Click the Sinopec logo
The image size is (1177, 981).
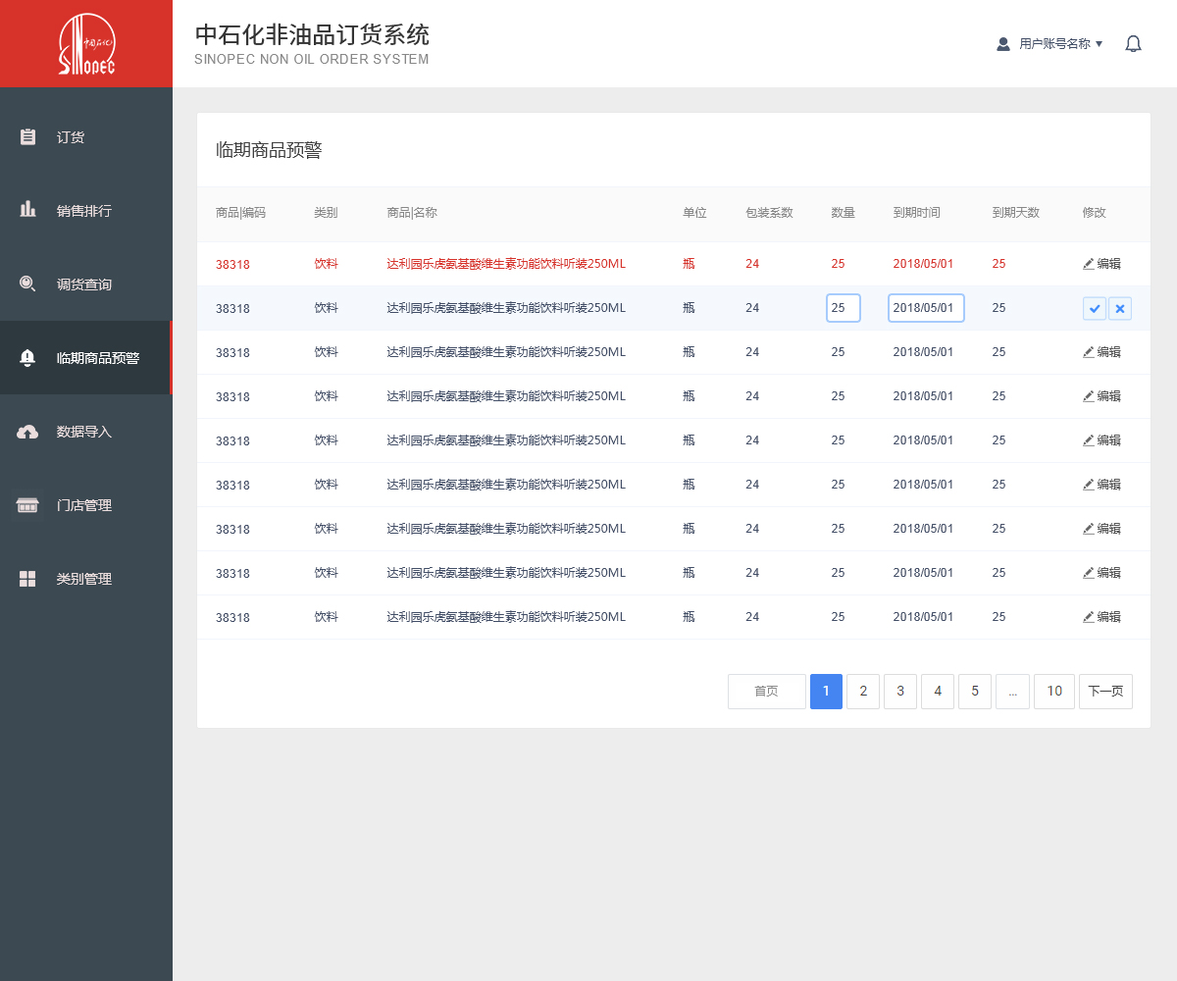(86, 44)
